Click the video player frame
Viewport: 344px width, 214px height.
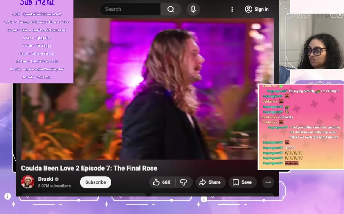(147, 89)
